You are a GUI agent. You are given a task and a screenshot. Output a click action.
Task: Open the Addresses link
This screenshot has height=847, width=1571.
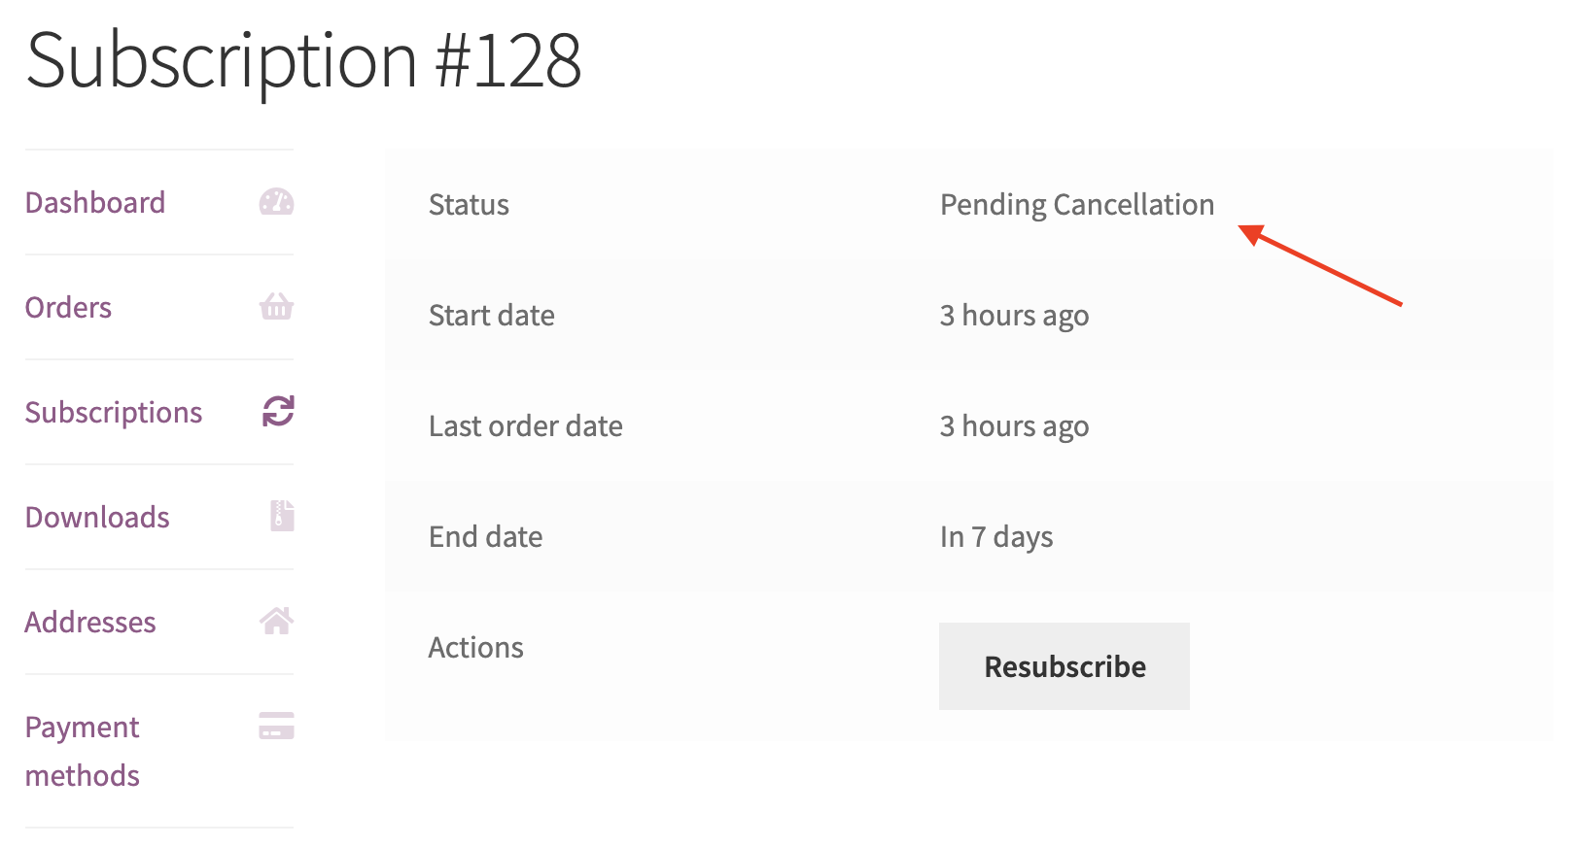tap(90, 623)
